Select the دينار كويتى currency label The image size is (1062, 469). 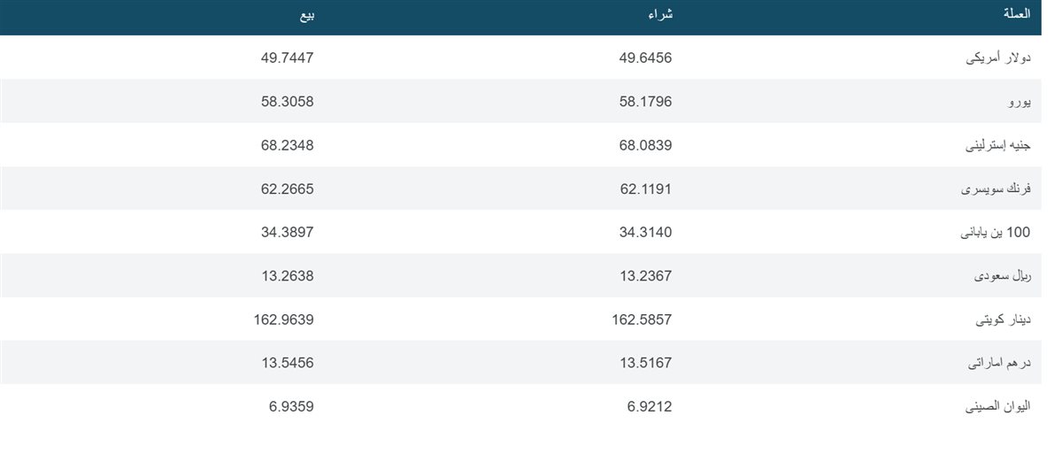1004,319
